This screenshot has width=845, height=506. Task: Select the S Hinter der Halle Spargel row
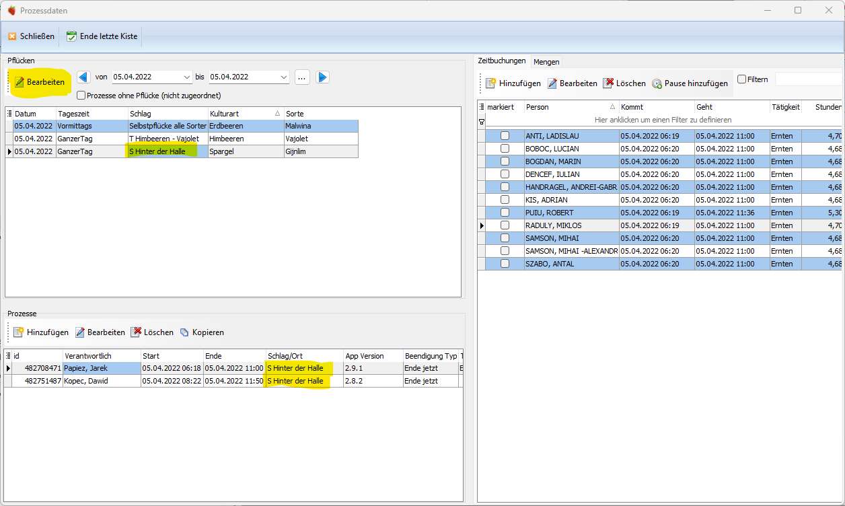(x=182, y=151)
